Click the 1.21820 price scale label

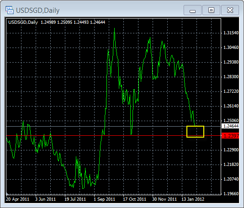click(231, 165)
